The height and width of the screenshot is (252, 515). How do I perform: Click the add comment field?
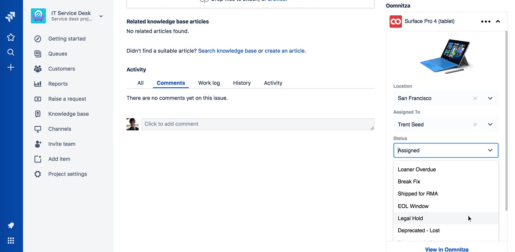[x=258, y=124]
